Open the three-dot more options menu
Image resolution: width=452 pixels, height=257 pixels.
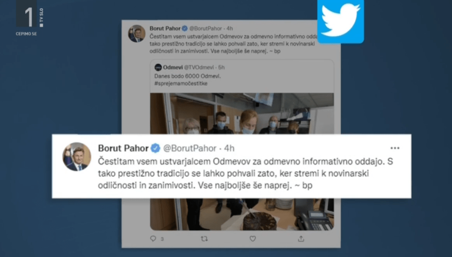395,148
